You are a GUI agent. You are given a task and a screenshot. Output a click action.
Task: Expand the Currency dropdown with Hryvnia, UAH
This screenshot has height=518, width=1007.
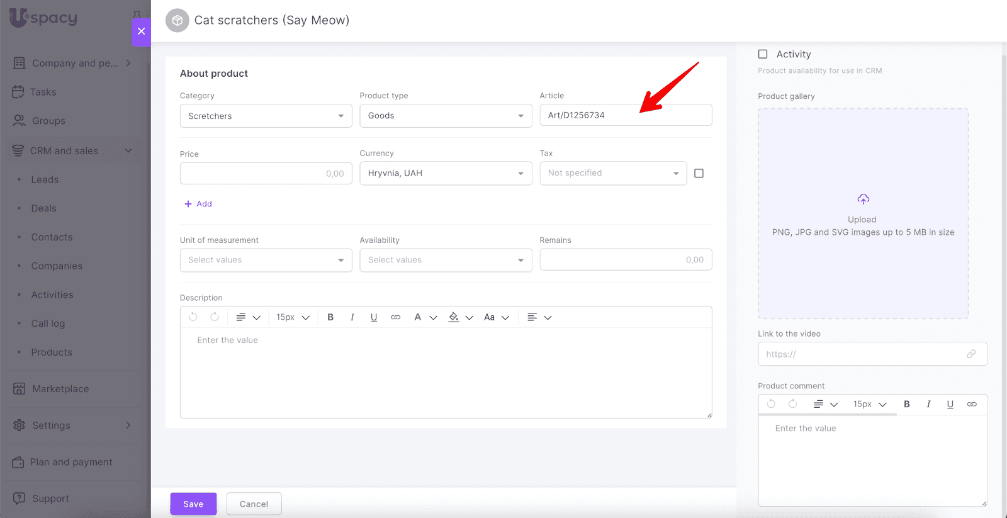(446, 173)
